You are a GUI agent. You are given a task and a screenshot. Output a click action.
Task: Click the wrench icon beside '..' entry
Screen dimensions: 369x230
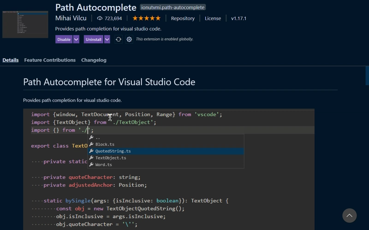tap(91, 137)
